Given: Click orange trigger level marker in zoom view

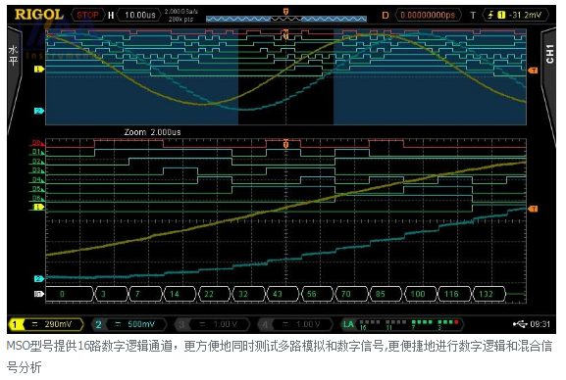Looking at the screenshot, I should 533,209.
